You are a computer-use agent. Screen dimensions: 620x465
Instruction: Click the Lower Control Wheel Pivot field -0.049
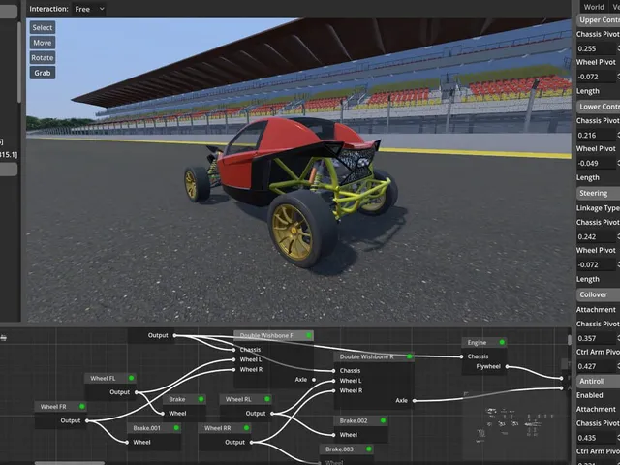[x=597, y=164]
